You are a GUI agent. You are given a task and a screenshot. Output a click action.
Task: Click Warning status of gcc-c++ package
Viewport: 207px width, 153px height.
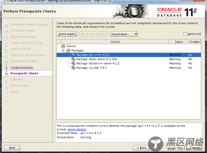point(175,55)
